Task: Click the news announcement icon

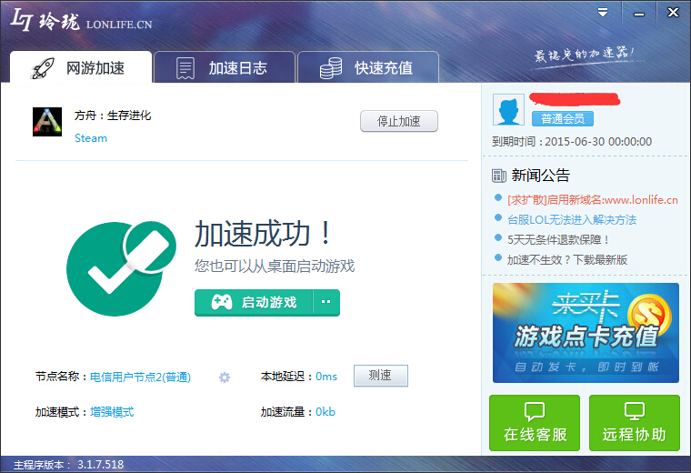Action: pos(499,176)
